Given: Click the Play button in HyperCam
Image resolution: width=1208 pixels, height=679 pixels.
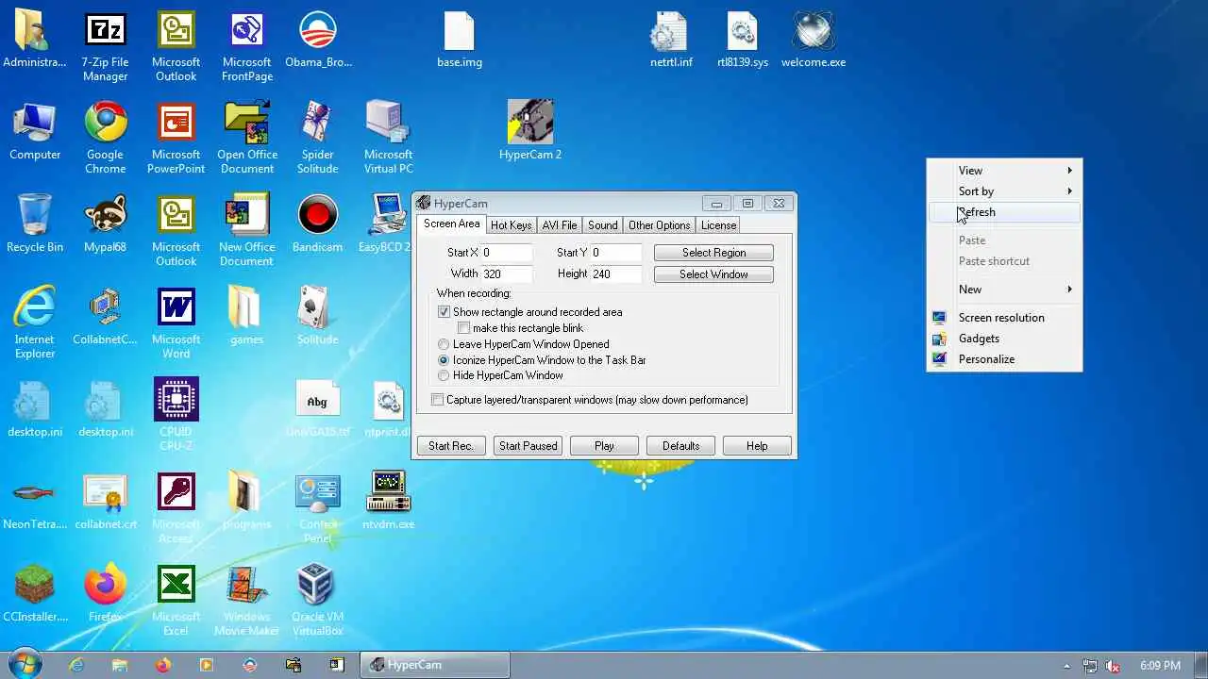Looking at the screenshot, I should click(x=604, y=446).
